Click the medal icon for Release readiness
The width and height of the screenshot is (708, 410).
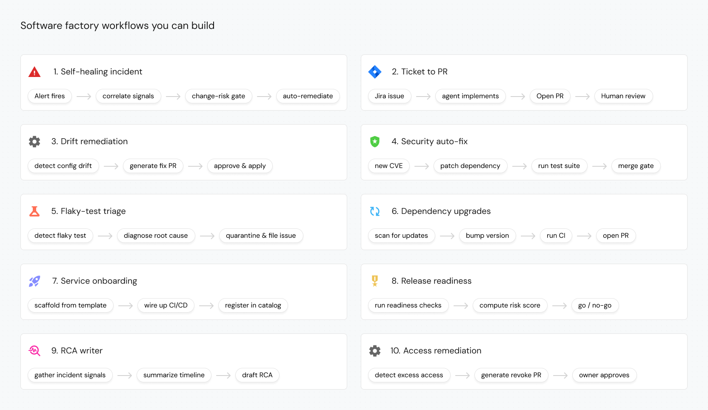[375, 281]
